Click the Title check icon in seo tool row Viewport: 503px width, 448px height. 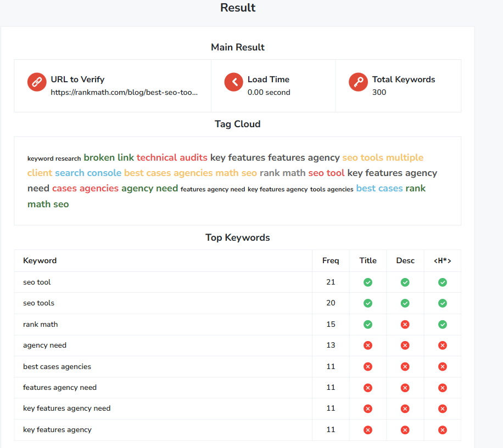(368, 282)
